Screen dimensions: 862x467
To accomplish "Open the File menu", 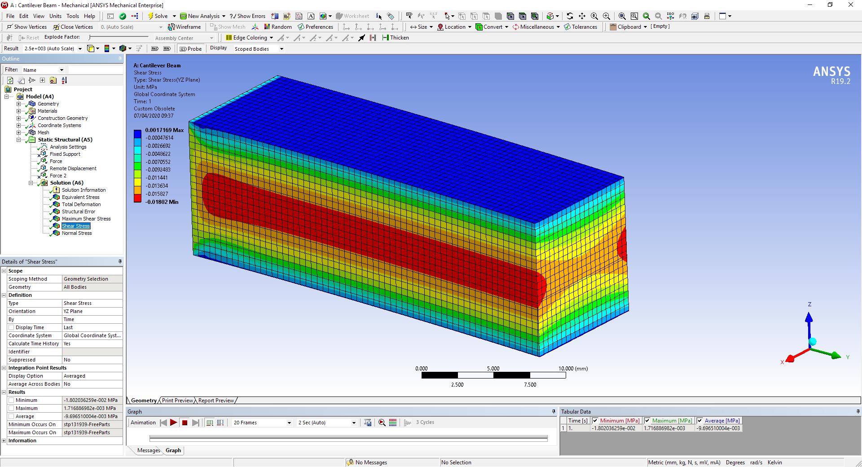I will click(10, 16).
